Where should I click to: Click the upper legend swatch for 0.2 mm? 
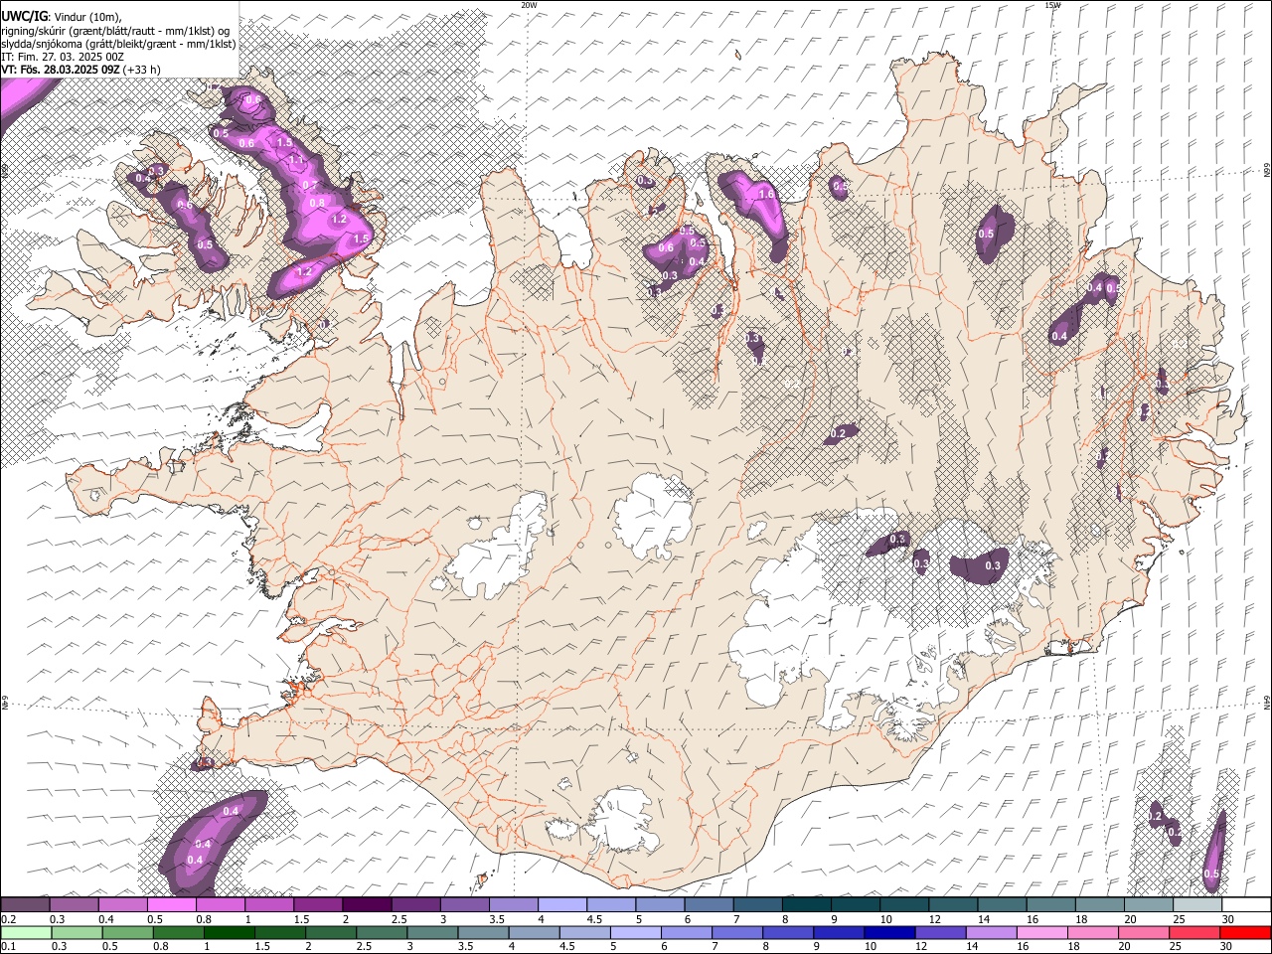click(25, 904)
